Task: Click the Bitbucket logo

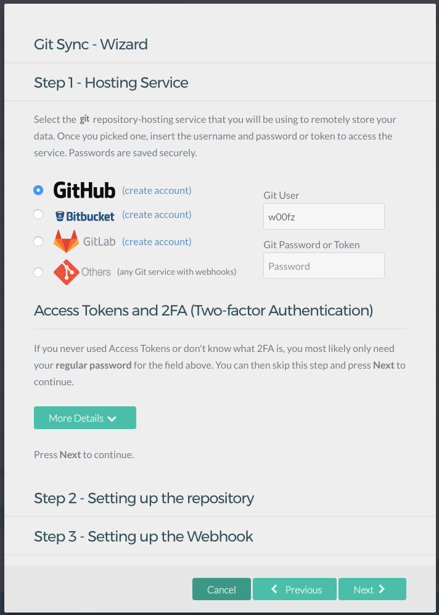Action: pos(85,216)
